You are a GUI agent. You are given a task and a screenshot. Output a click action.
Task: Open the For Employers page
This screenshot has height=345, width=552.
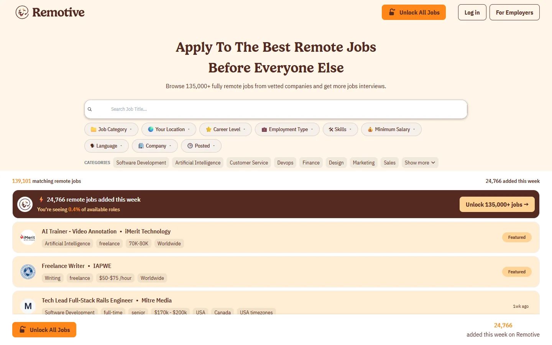pos(514,12)
